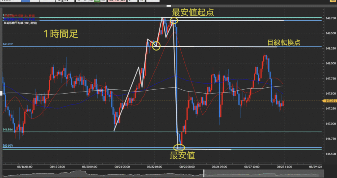Click the 147.500 price axis label

tap(331, 94)
